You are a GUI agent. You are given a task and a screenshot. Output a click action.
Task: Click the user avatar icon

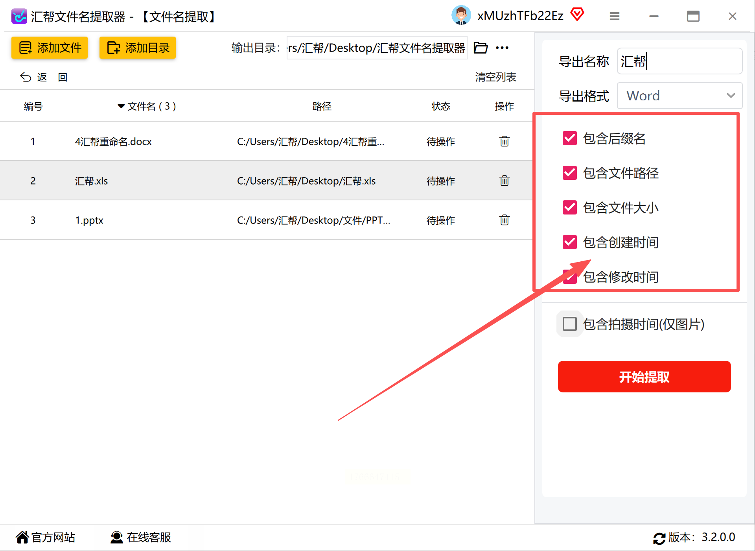point(461,16)
